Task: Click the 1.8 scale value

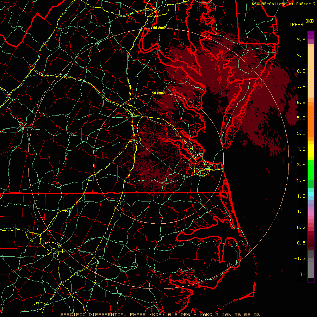Action: tap(301, 196)
